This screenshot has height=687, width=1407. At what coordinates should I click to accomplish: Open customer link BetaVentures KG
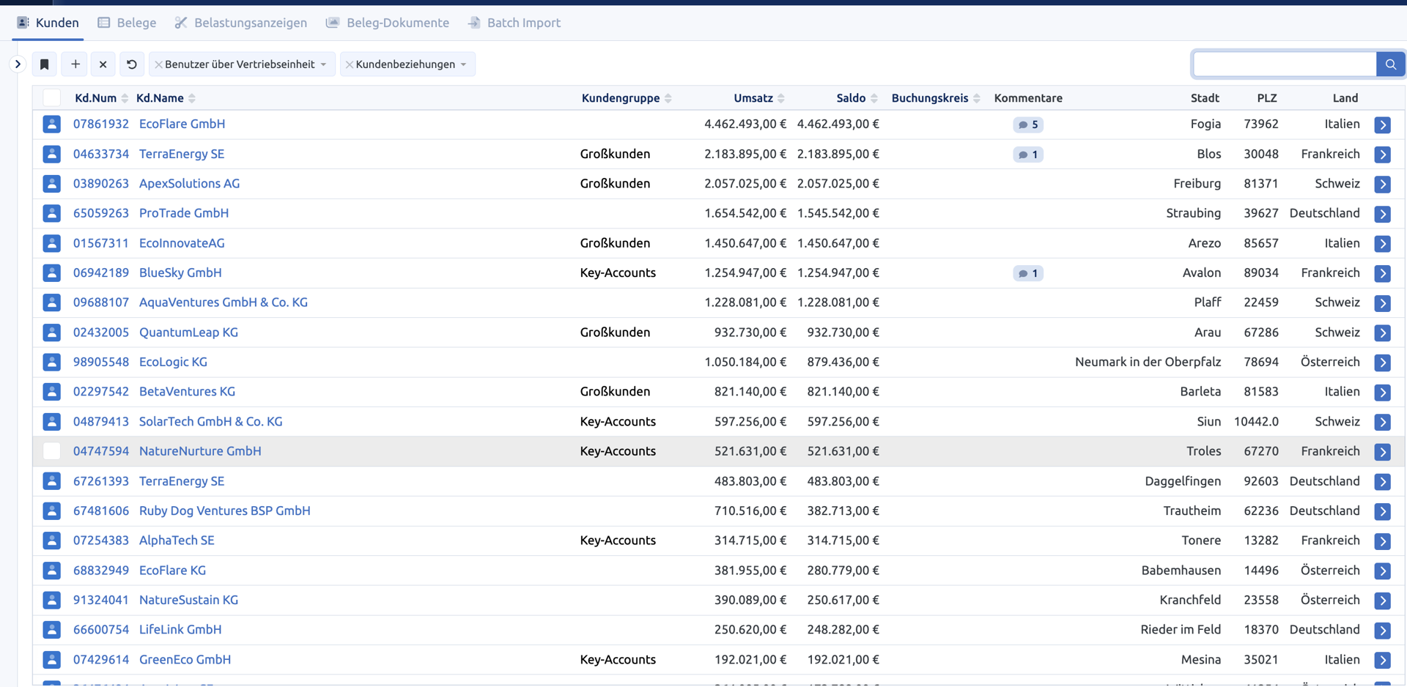(x=187, y=392)
